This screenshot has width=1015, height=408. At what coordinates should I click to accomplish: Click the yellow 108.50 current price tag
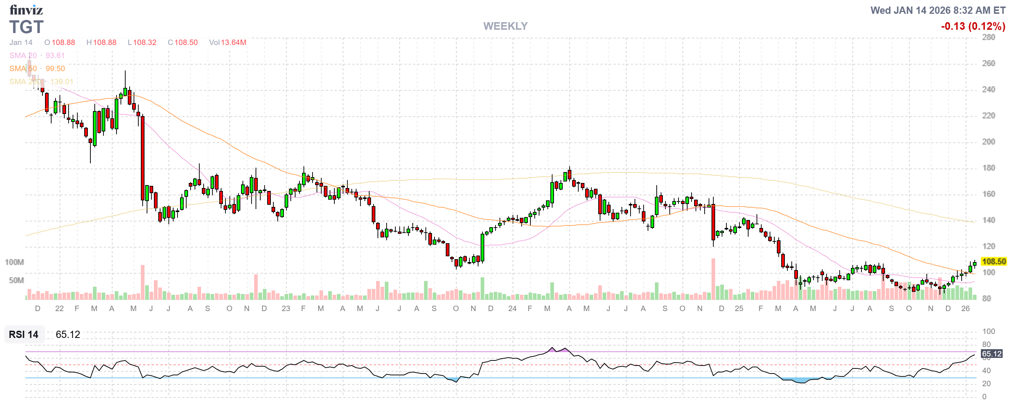pos(993,261)
